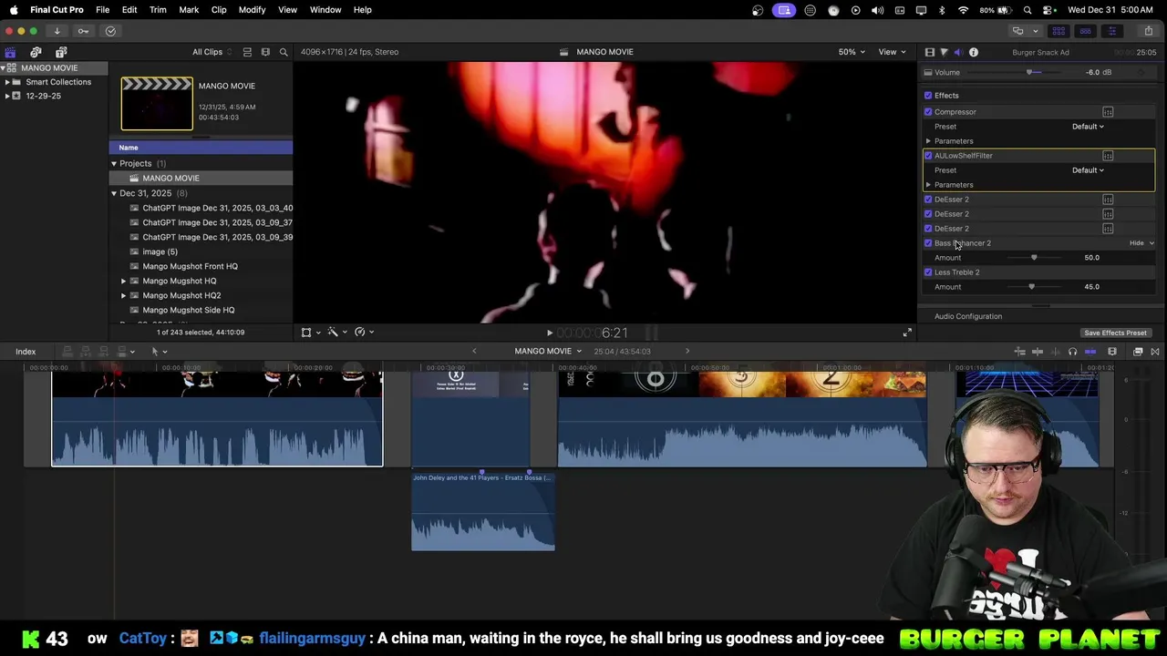Disable the first DeEsser 2 checkbox
Screen dimensions: 1167x656
tap(928, 200)
